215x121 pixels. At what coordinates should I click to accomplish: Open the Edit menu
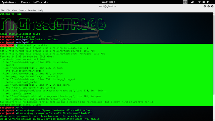click(8, 10)
